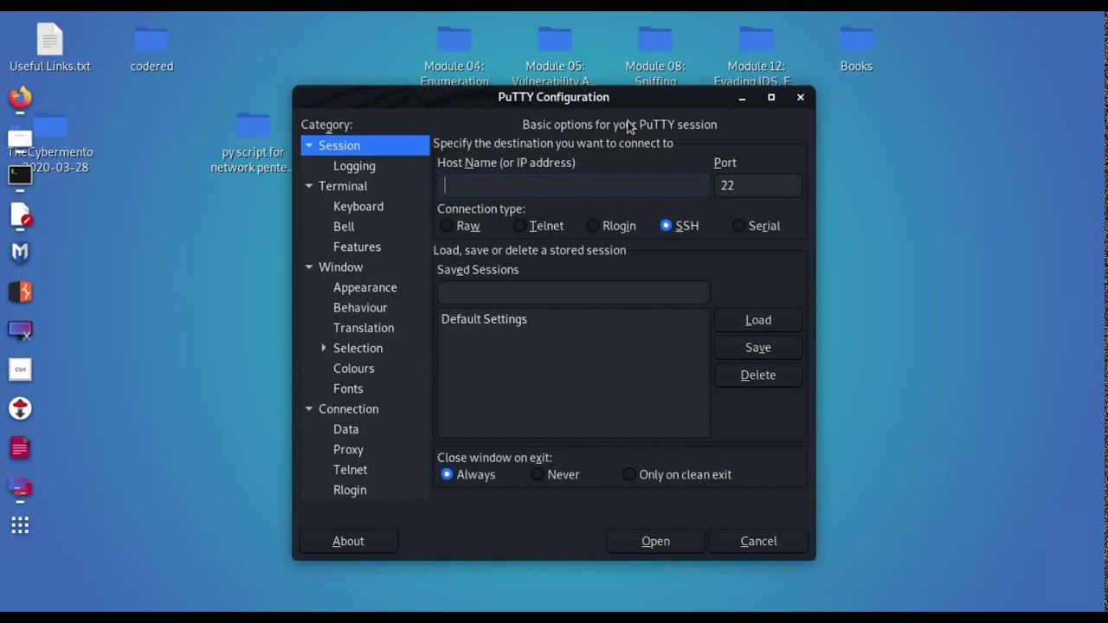The width and height of the screenshot is (1108, 623).
Task: Select Default Settings in session list
Action: 573,319
